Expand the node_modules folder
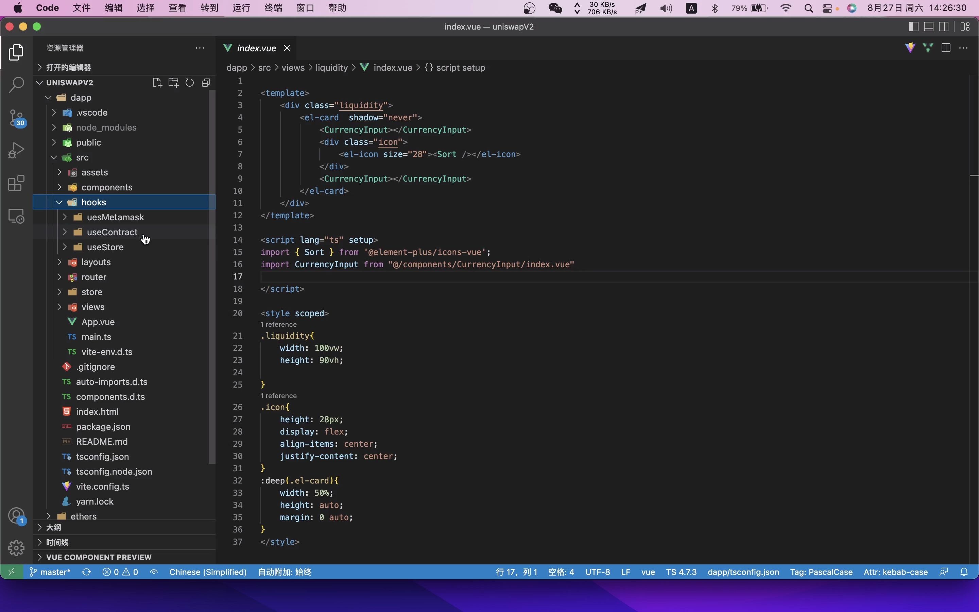Image resolution: width=979 pixels, height=612 pixels. point(124,128)
